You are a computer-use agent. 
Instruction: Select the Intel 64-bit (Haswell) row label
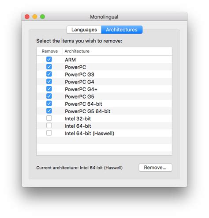pyautogui.click(x=90, y=134)
